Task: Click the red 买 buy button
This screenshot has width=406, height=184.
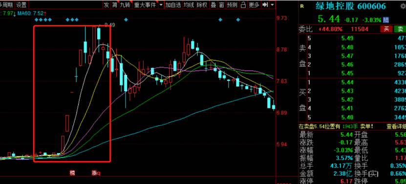Action: tap(386, 29)
